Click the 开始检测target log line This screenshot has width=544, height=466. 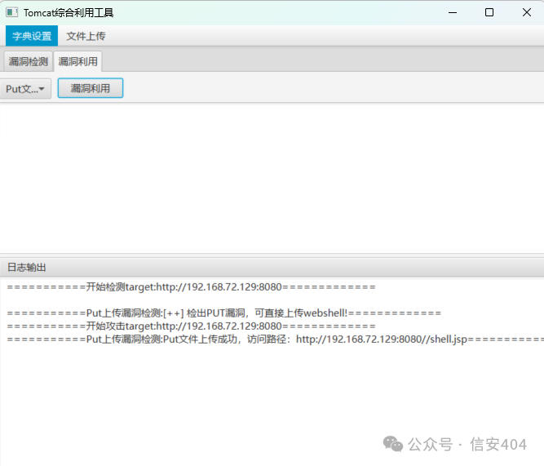[191, 286]
